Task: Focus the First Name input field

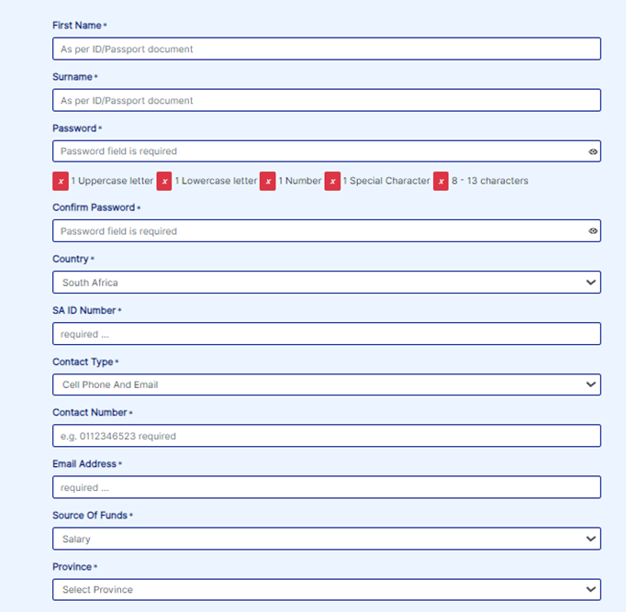Action: coord(326,49)
